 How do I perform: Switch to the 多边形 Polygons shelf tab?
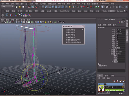click(x=20, y=11)
